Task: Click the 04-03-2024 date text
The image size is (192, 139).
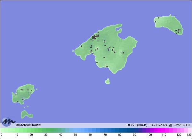Action: [158, 125]
